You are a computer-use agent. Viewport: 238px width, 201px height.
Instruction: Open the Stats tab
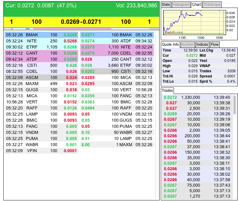166,5
